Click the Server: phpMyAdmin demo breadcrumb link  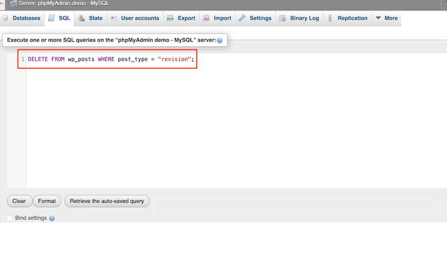(64, 3)
